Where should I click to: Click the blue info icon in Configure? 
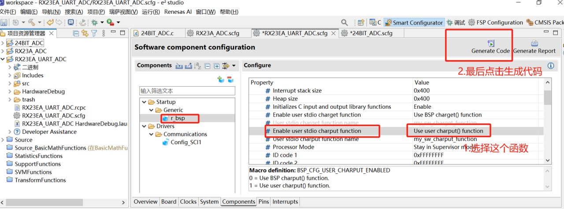pos(550,66)
